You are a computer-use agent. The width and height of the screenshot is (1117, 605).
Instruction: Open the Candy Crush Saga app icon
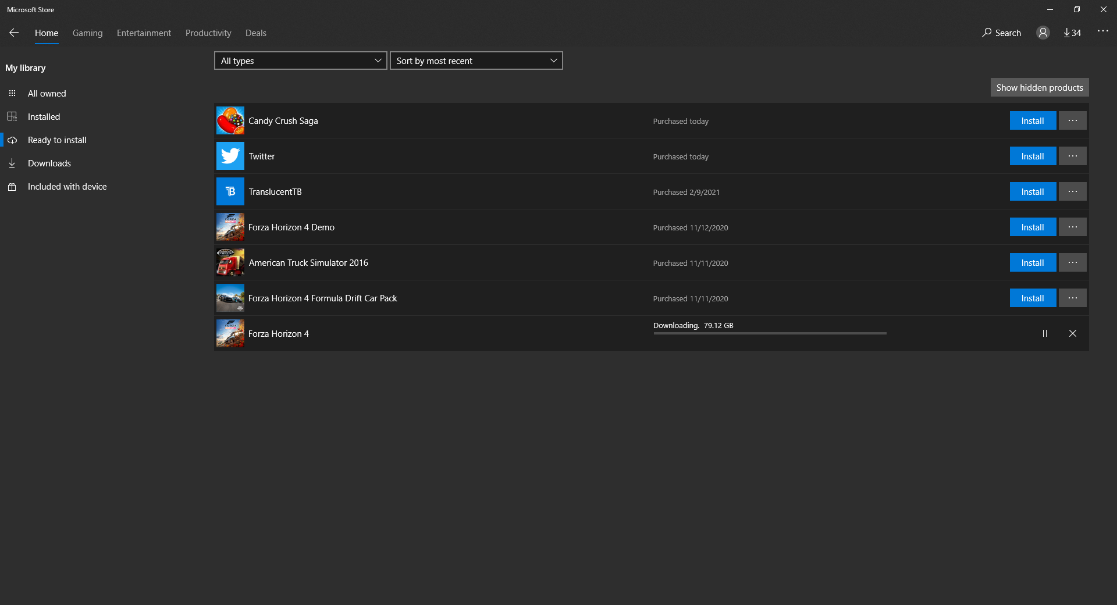[x=230, y=120]
